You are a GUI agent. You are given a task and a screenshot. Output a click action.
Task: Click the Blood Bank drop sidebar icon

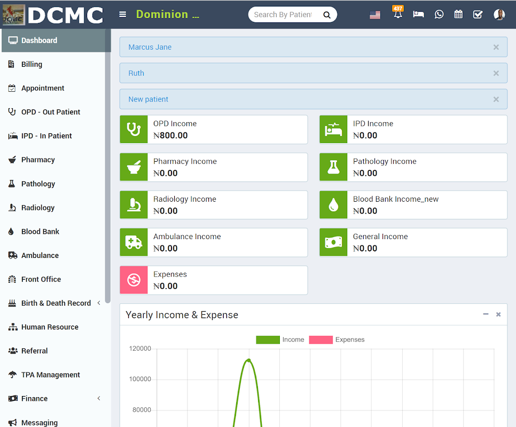pyautogui.click(x=11, y=232)
